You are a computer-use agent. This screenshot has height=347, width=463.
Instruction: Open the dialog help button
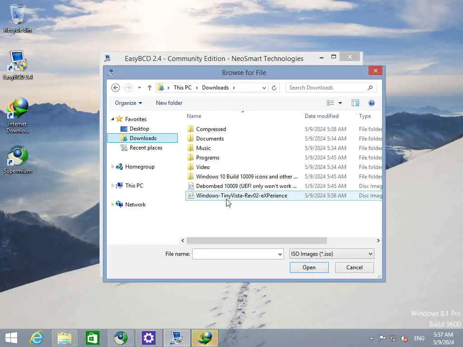click(372, 103)
